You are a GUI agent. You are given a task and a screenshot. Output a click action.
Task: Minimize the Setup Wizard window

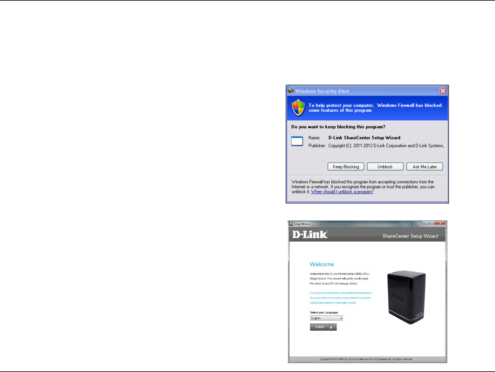pyautogui.click(x=426, y=223)
